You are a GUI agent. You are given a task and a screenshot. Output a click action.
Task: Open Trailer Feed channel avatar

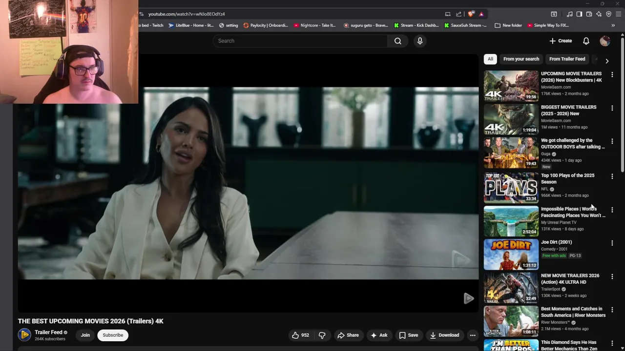pyautogui.click(x=24, y=335)
